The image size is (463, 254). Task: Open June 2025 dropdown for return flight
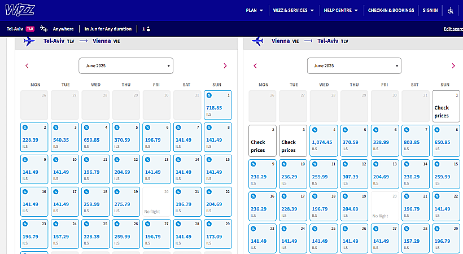(354, 65)
